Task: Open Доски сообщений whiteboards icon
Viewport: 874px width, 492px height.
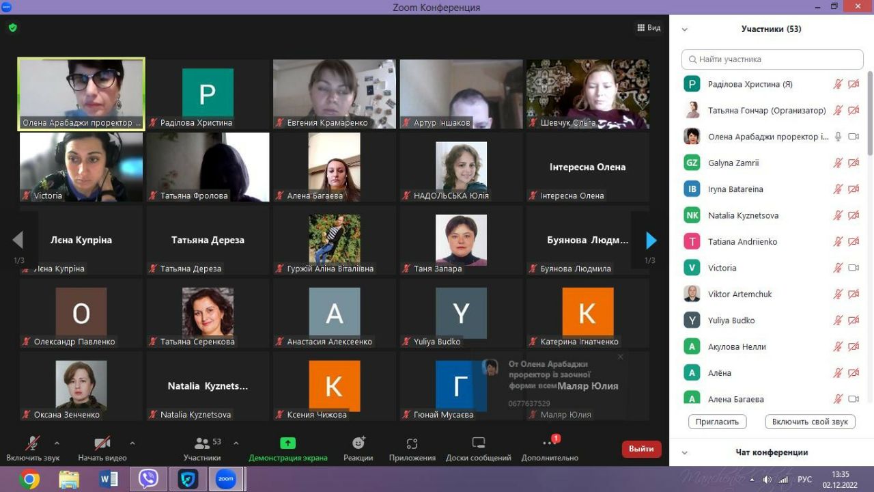Action: [x=478, y=443]
